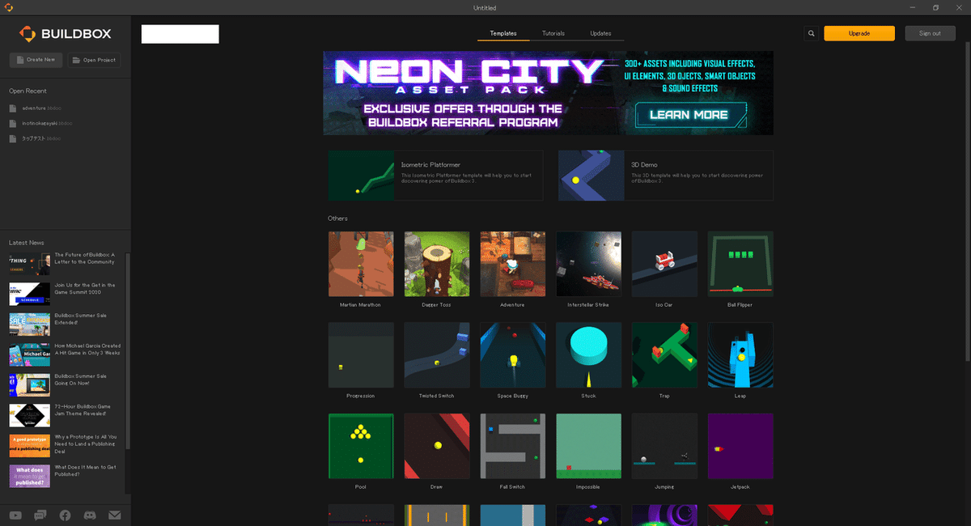Open the Facebook icon in sidebar footer
This screenshot has width=971, height=526.
click(x=65, y=515)
